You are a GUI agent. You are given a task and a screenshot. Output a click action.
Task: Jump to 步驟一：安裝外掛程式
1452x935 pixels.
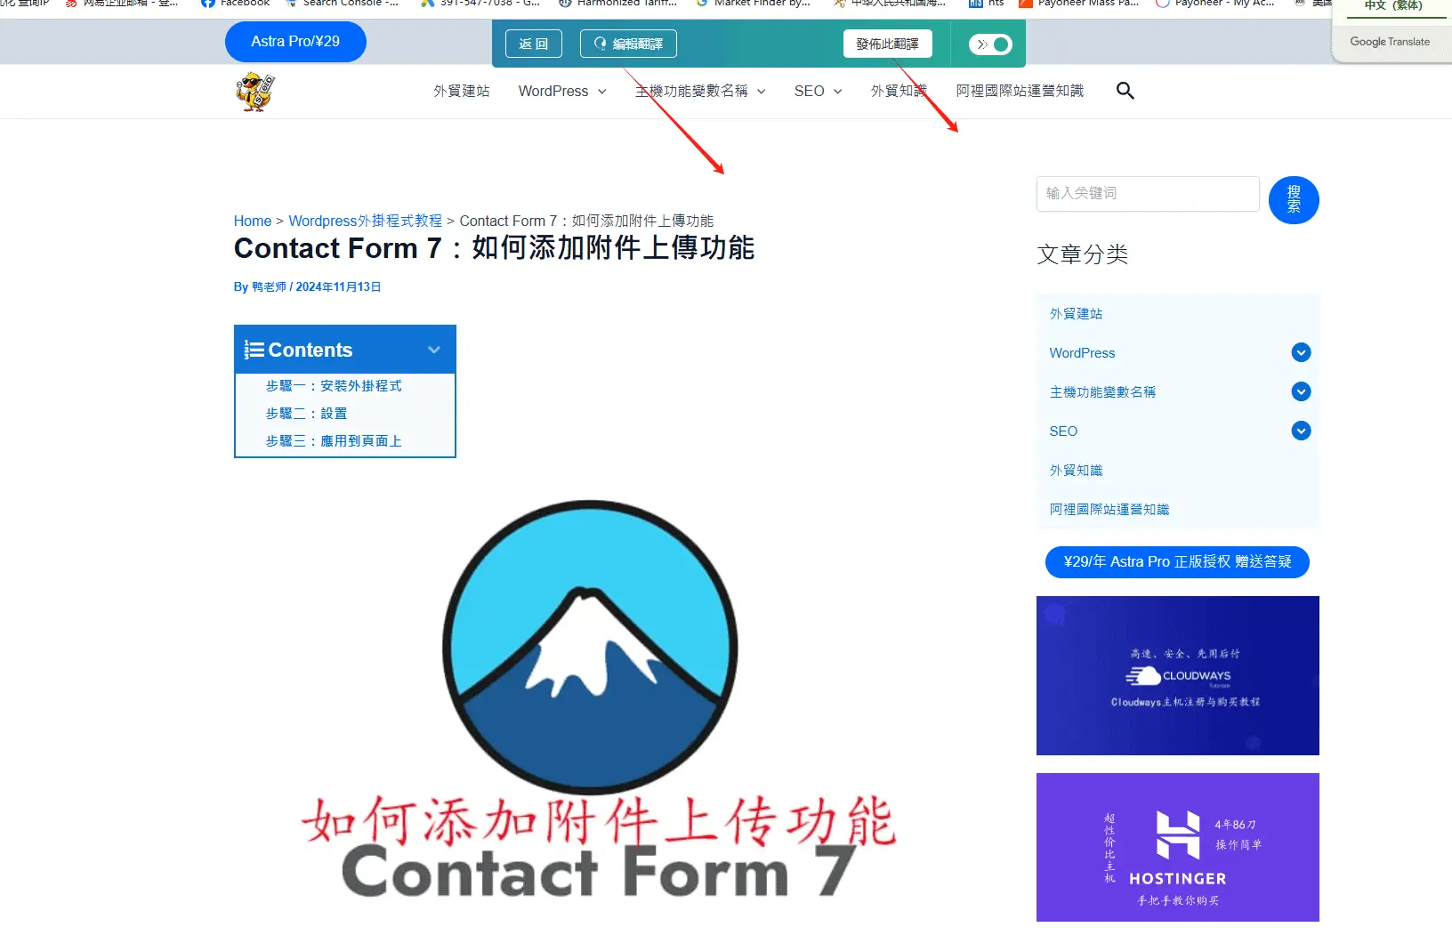[x=334, y=385]
